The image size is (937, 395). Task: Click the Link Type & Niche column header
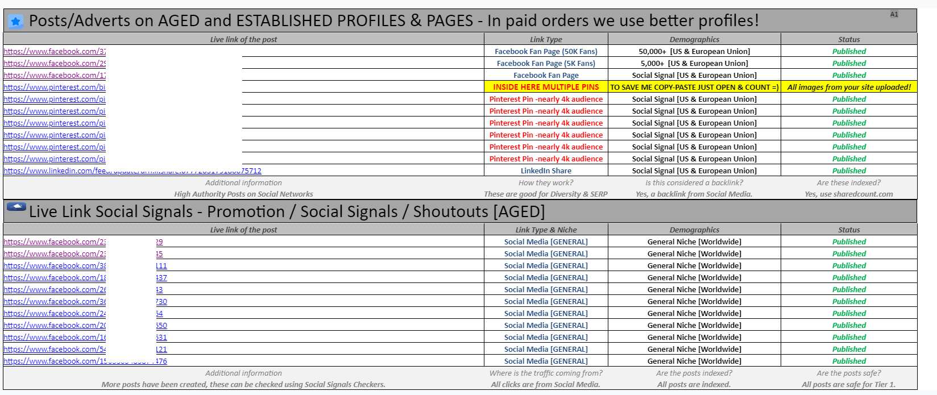click(546, 230)
